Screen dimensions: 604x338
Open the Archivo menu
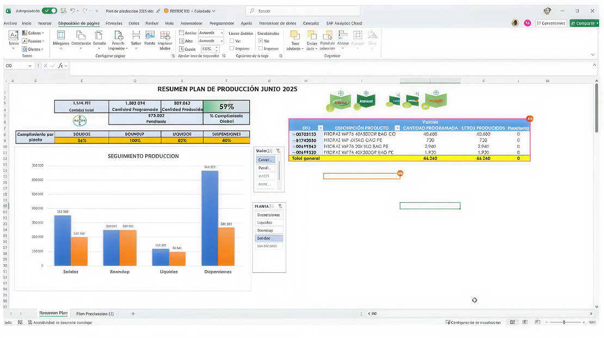tap(10, 23)
